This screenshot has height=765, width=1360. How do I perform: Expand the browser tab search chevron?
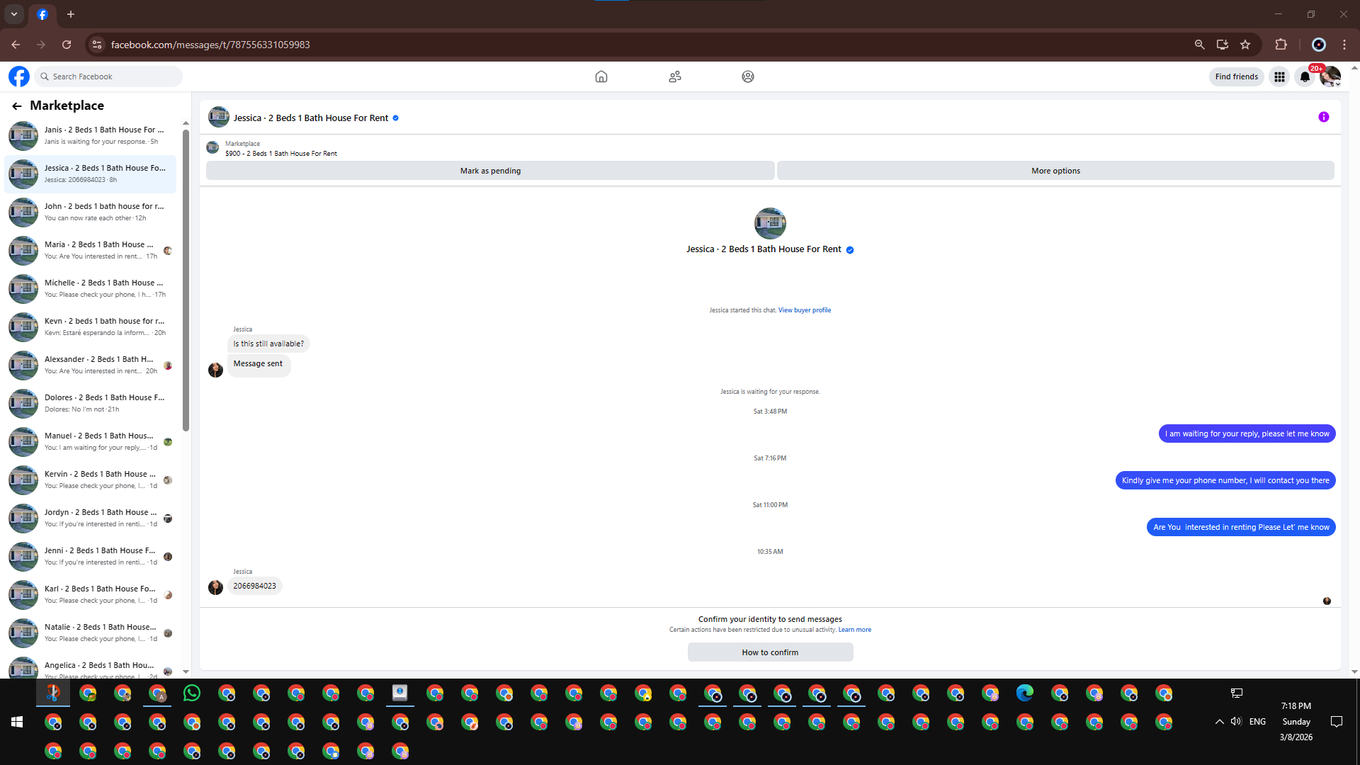pos(13,14)
